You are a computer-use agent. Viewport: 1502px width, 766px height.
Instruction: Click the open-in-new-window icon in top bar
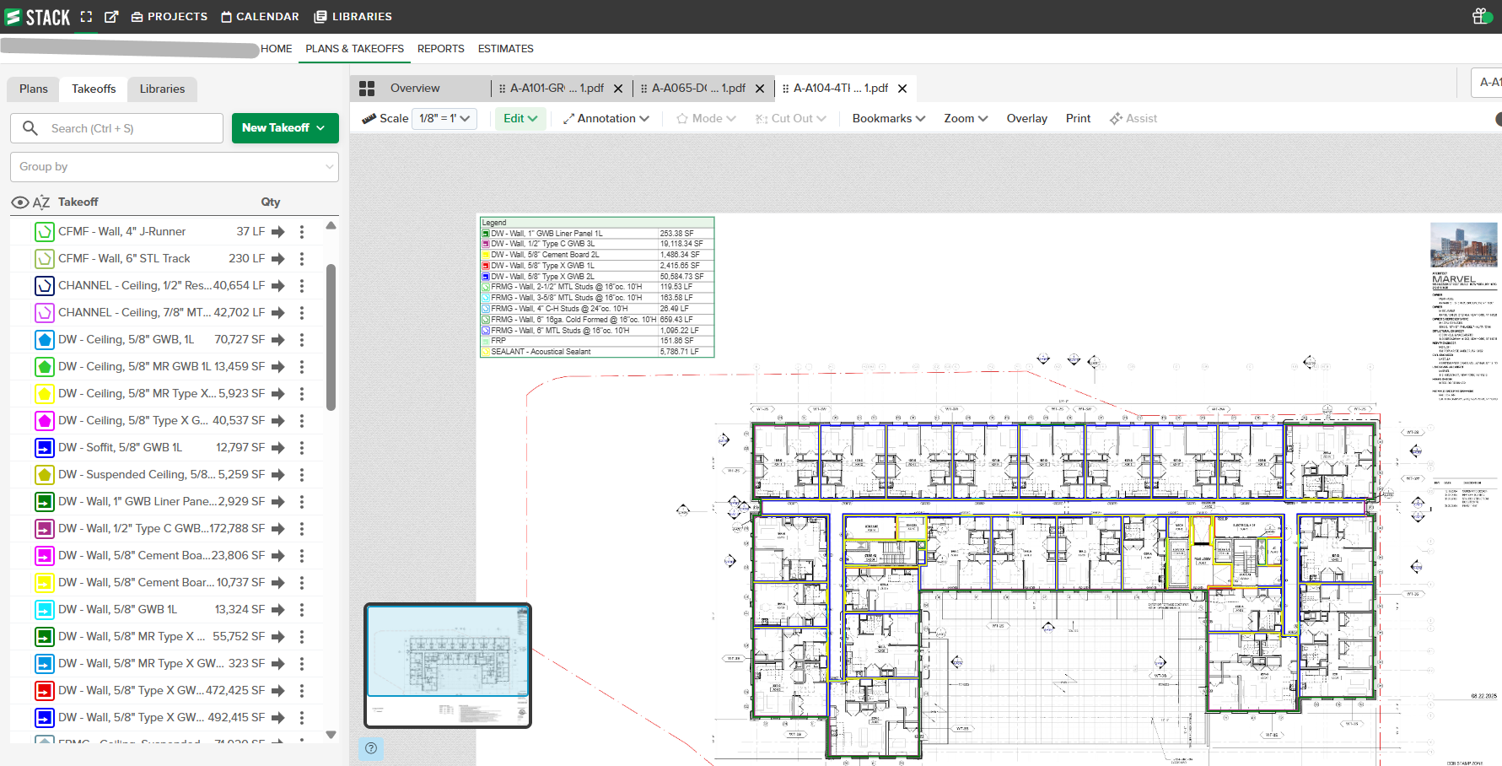(111, 17)
